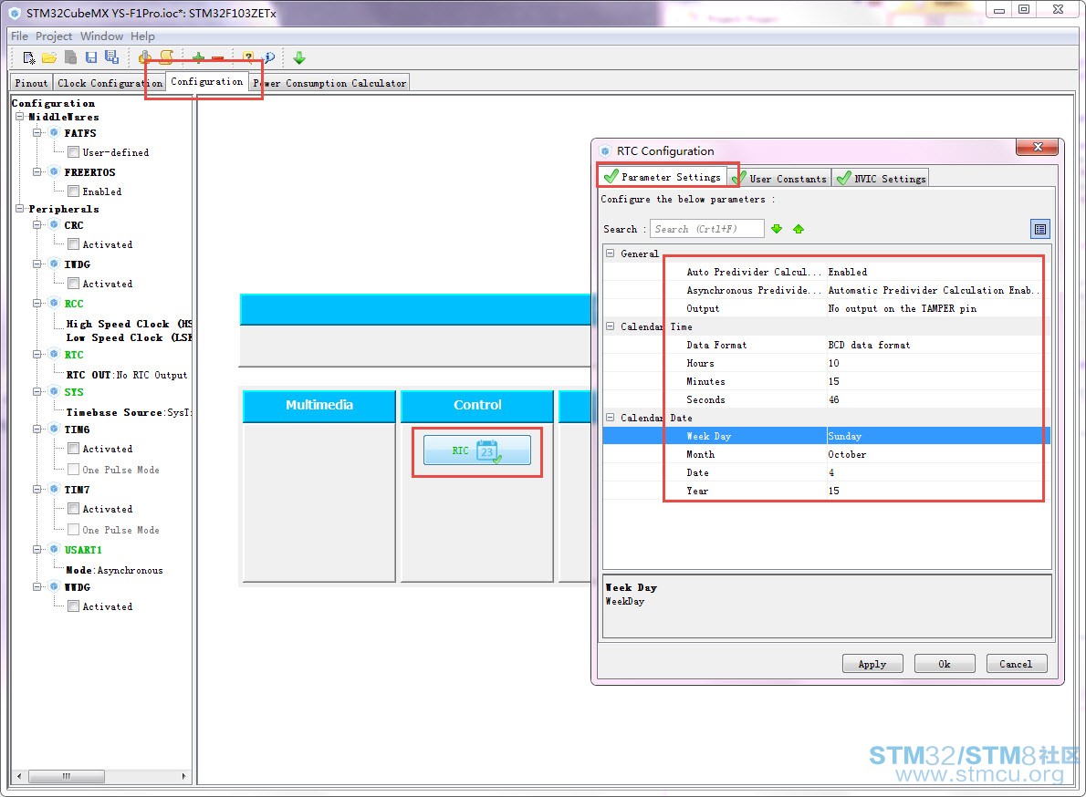Switch to the Pinout tab
This screenshot has width=1086, height=797.
31,83
